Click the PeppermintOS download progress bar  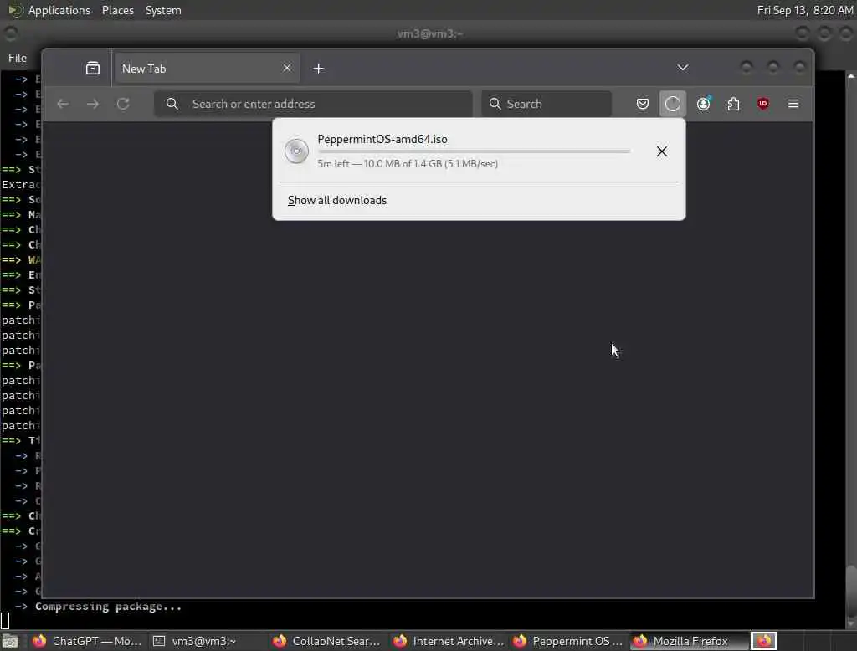point(474,151)
